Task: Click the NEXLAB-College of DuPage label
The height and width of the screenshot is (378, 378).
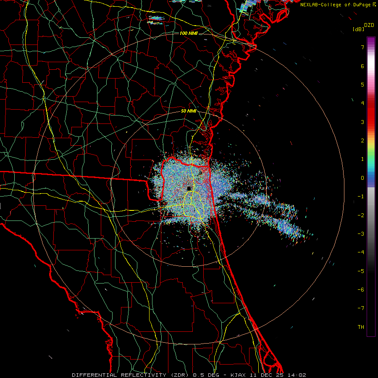Action: pos(335,5)
